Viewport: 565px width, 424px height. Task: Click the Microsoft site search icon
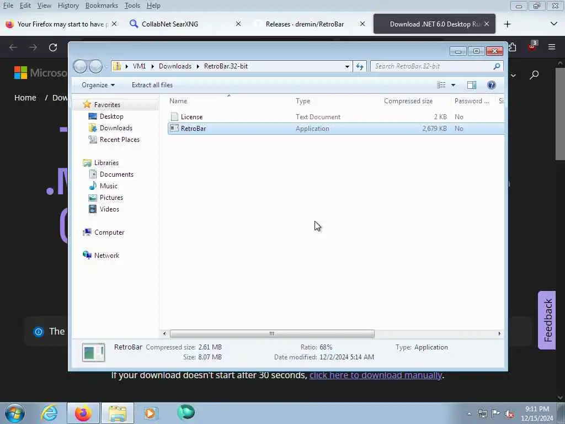coord(534,75)
